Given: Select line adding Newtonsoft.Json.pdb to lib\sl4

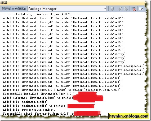Looking at the screenshot, I should [62, 82].
